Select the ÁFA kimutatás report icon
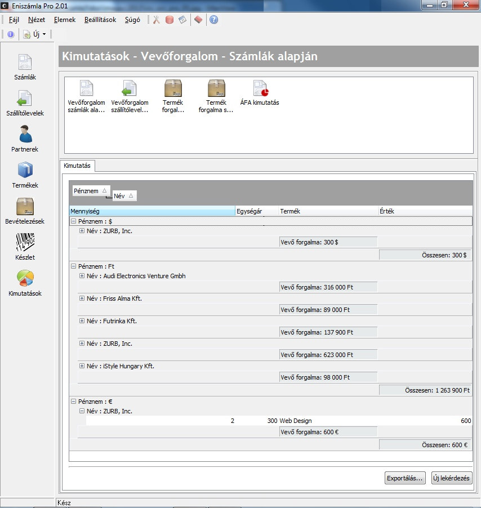 click(260, 89)
